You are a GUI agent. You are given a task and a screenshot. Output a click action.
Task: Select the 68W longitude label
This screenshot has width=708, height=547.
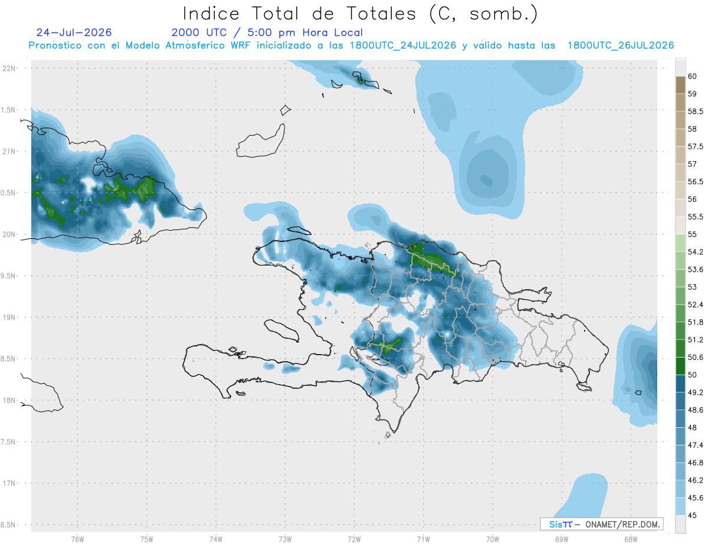[x=631, y=539]
